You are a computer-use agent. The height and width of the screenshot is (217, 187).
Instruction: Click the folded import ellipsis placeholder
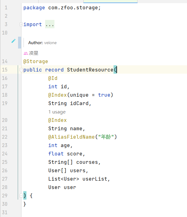pos(50,24)
